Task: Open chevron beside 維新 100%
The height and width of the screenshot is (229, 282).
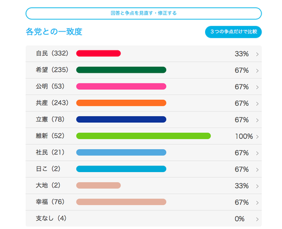Action: pos(257,137)
